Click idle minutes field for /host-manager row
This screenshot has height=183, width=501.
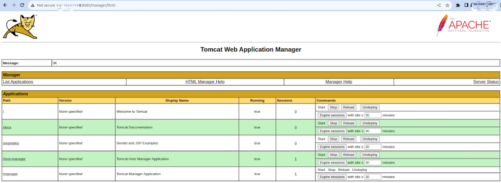tap(372, 163)
